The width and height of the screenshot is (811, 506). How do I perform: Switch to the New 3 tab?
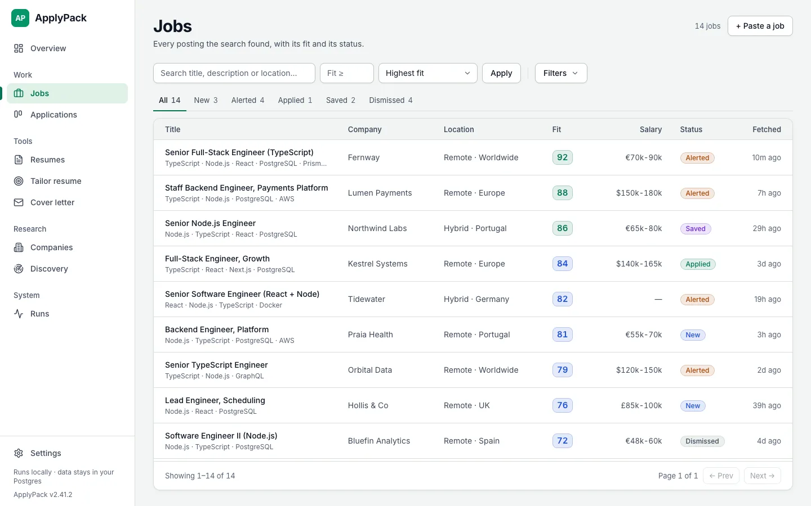point(206,100)
